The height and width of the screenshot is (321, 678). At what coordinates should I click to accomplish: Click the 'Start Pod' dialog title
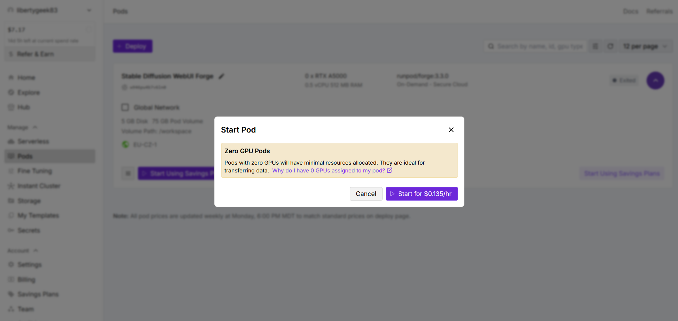(238, 130)
